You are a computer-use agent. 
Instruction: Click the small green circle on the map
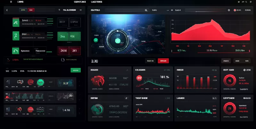pos(95,40)
